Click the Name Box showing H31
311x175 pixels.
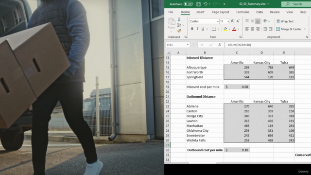[x=176, y=45]
